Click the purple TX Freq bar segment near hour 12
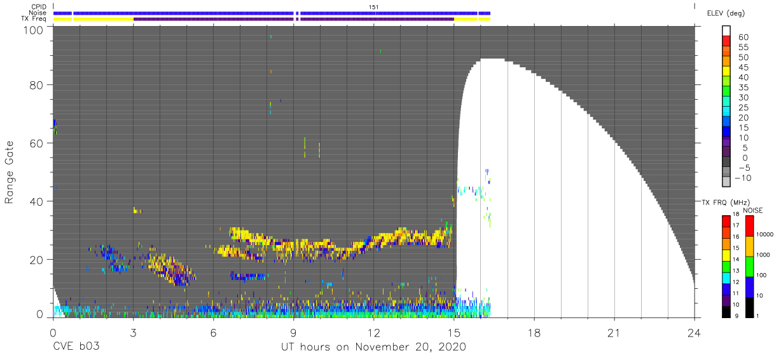 [x=377, y=19]
